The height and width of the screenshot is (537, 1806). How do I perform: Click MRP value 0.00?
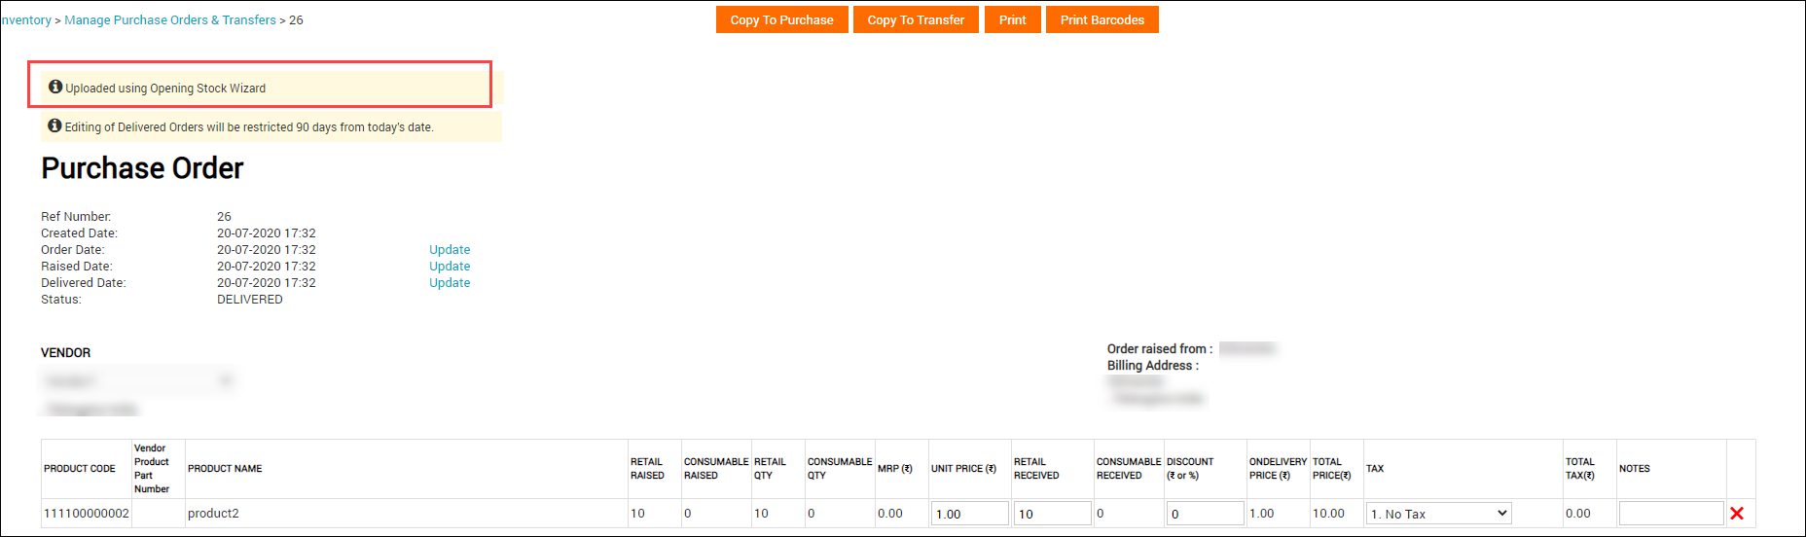(890, 514)
